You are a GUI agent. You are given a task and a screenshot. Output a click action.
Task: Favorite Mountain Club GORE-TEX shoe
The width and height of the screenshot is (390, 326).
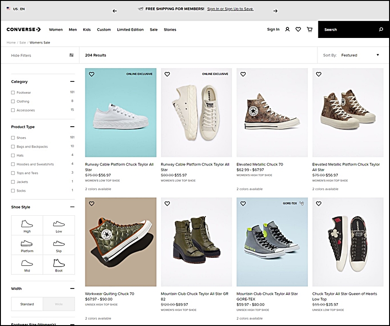(x=243, y=204)
